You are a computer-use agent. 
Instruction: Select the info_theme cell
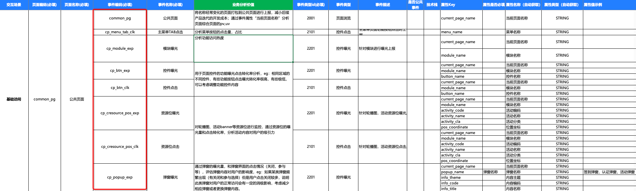461,177
